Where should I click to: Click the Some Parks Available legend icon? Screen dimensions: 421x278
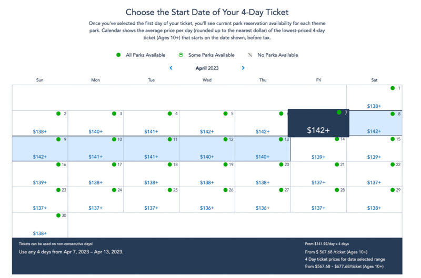(181, 55)
